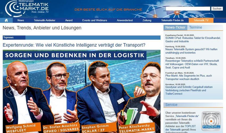
Task: Click the home icon in the navigation bar
Action: (6, 20)
